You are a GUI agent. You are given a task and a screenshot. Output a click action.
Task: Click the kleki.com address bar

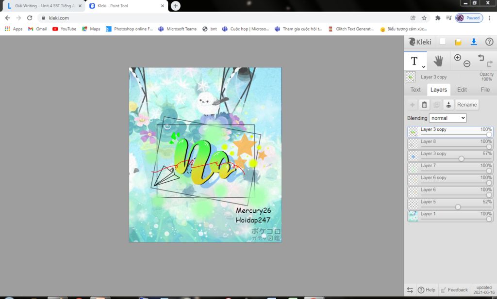[x=222, y=18]
